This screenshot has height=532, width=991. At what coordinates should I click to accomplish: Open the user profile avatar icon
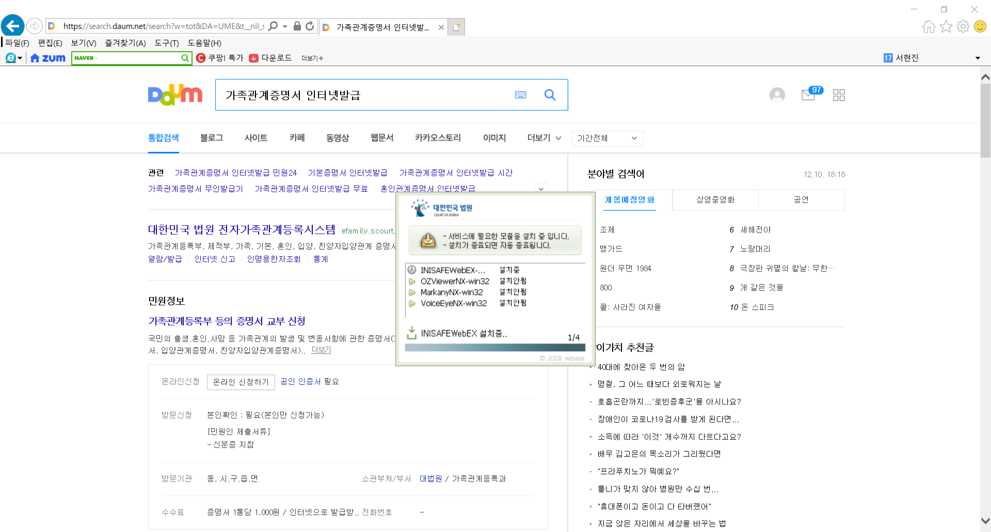pos(777,95)
